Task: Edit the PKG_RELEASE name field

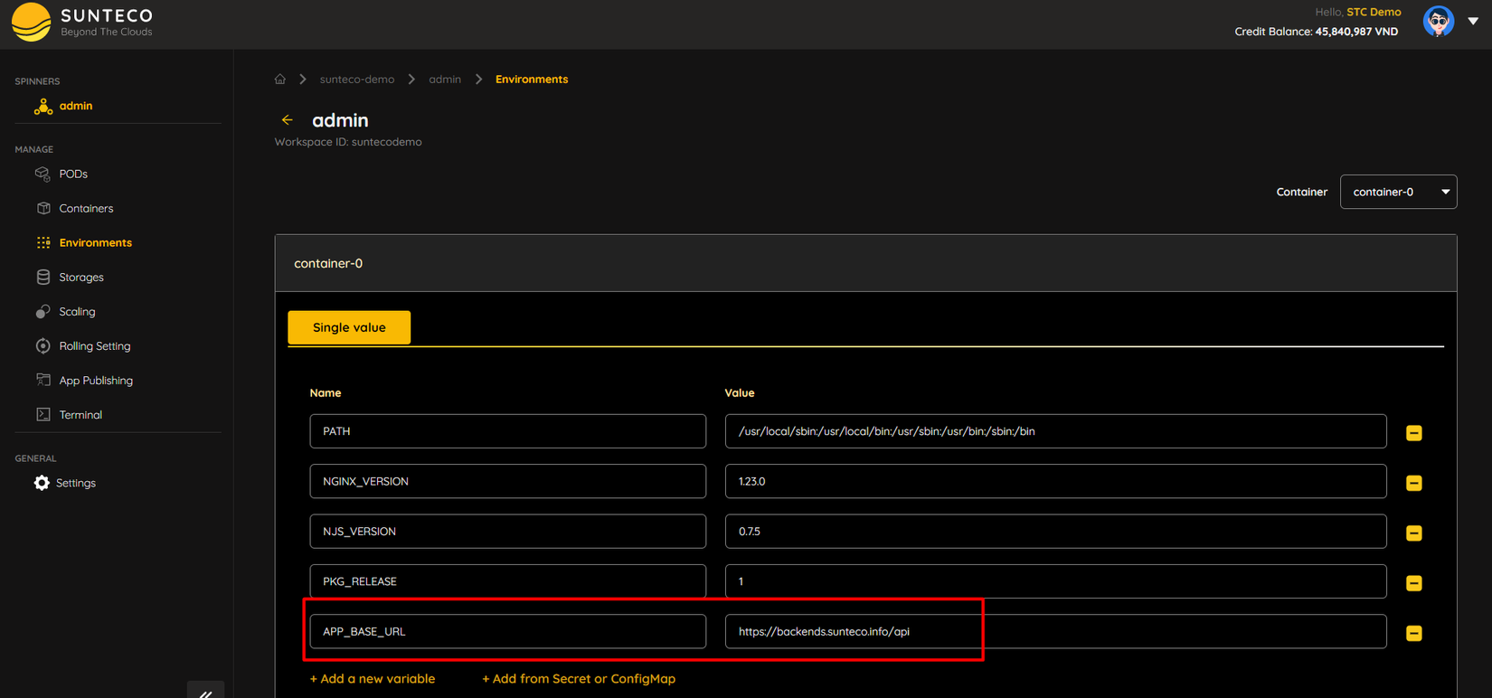Action: 507,581
